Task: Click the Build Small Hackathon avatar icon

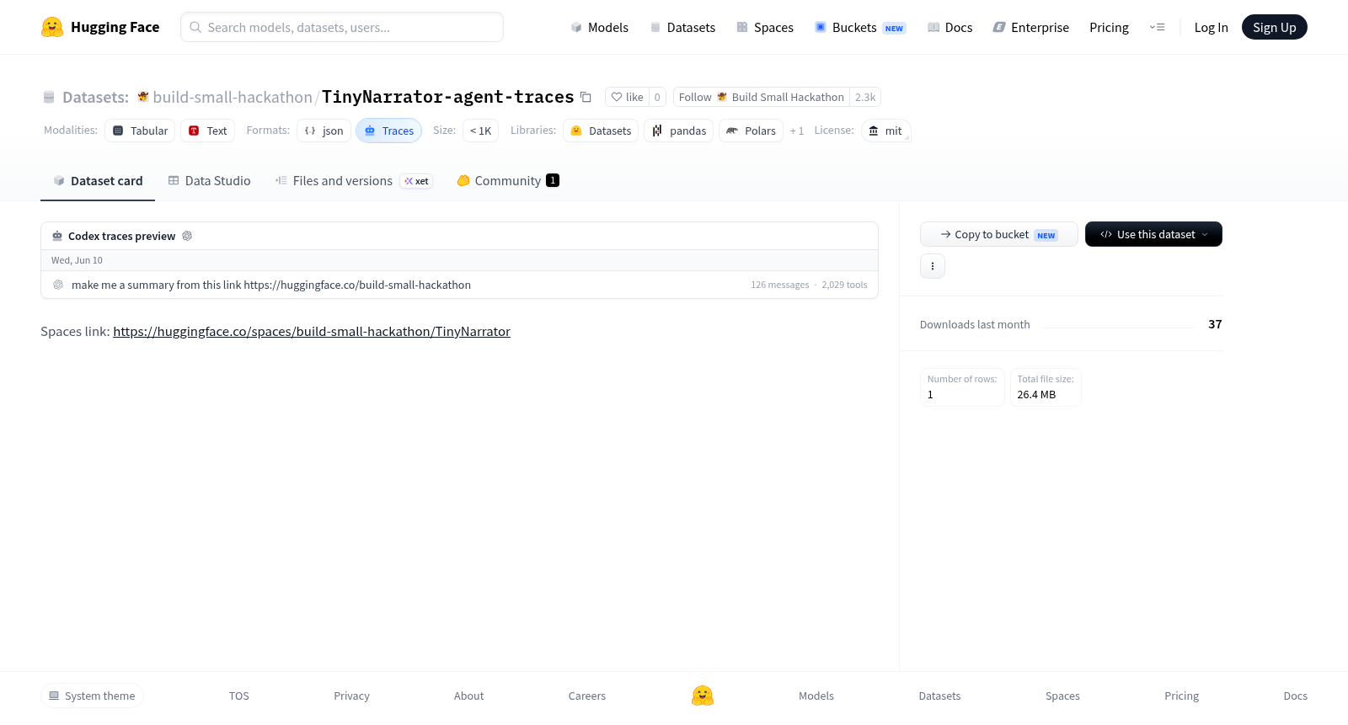Action: (722, 97)
